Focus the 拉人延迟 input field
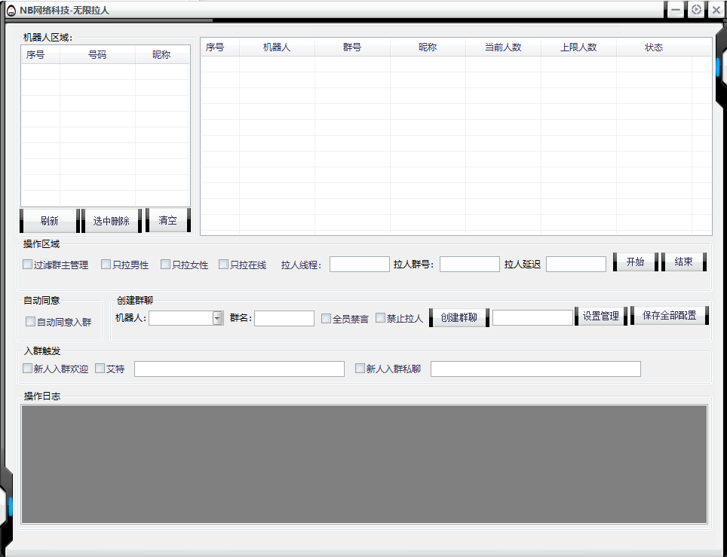 [576, 264]
